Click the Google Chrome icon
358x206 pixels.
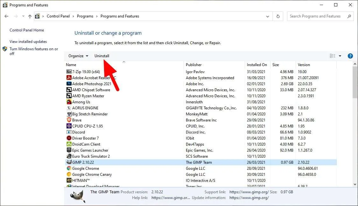(x=69, y=168)
